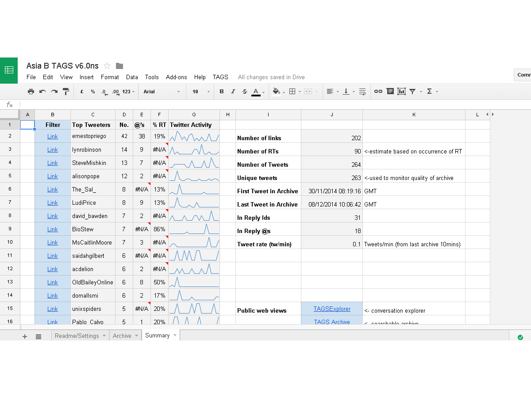This screenshot has height=398, width=531.
Task: Toggle italic text formatting
Action: click(x=233, y=92)
